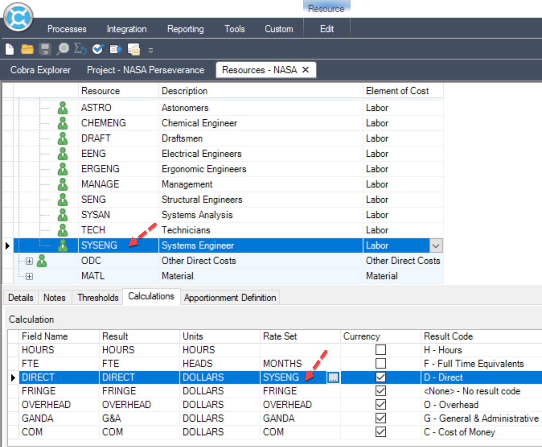
Task: Click the DIRECT calculation row selector
Action: coord(13,377)
